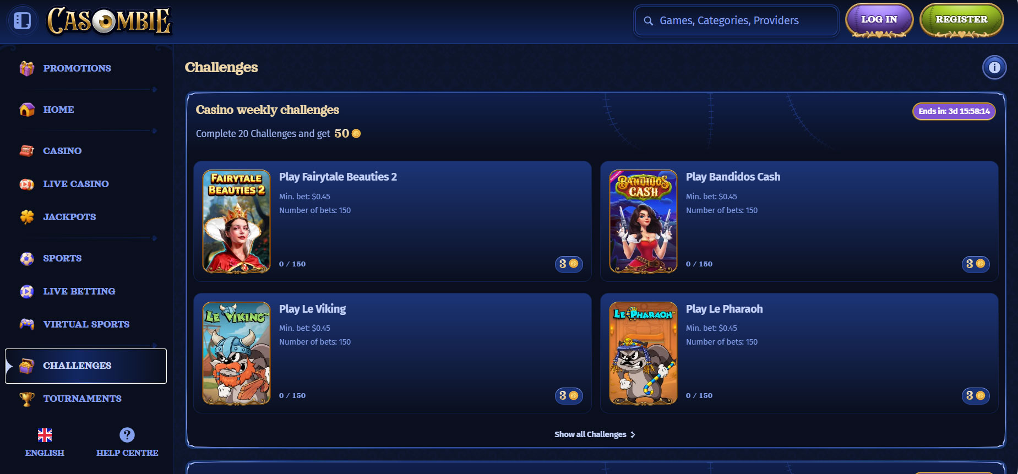
Task: Click the LOG IN button
Action: tap(879, 20)
